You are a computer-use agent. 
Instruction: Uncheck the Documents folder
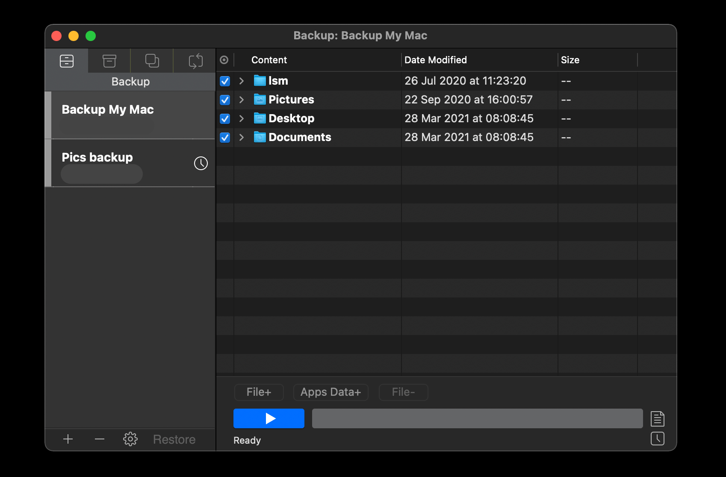point(224,137)
